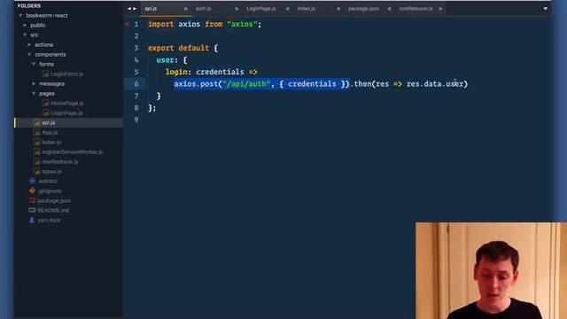
Task: Close the rootReducer.js tab
Action: pos(440,9)
